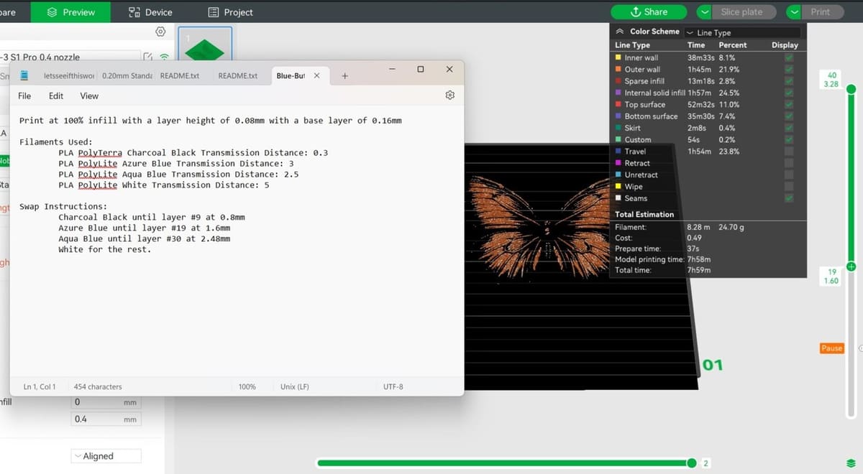Click the 'Swap Instructions:' line in Notepad
The width and height of the screenshot is (863, 474).
tap(63, 206)
